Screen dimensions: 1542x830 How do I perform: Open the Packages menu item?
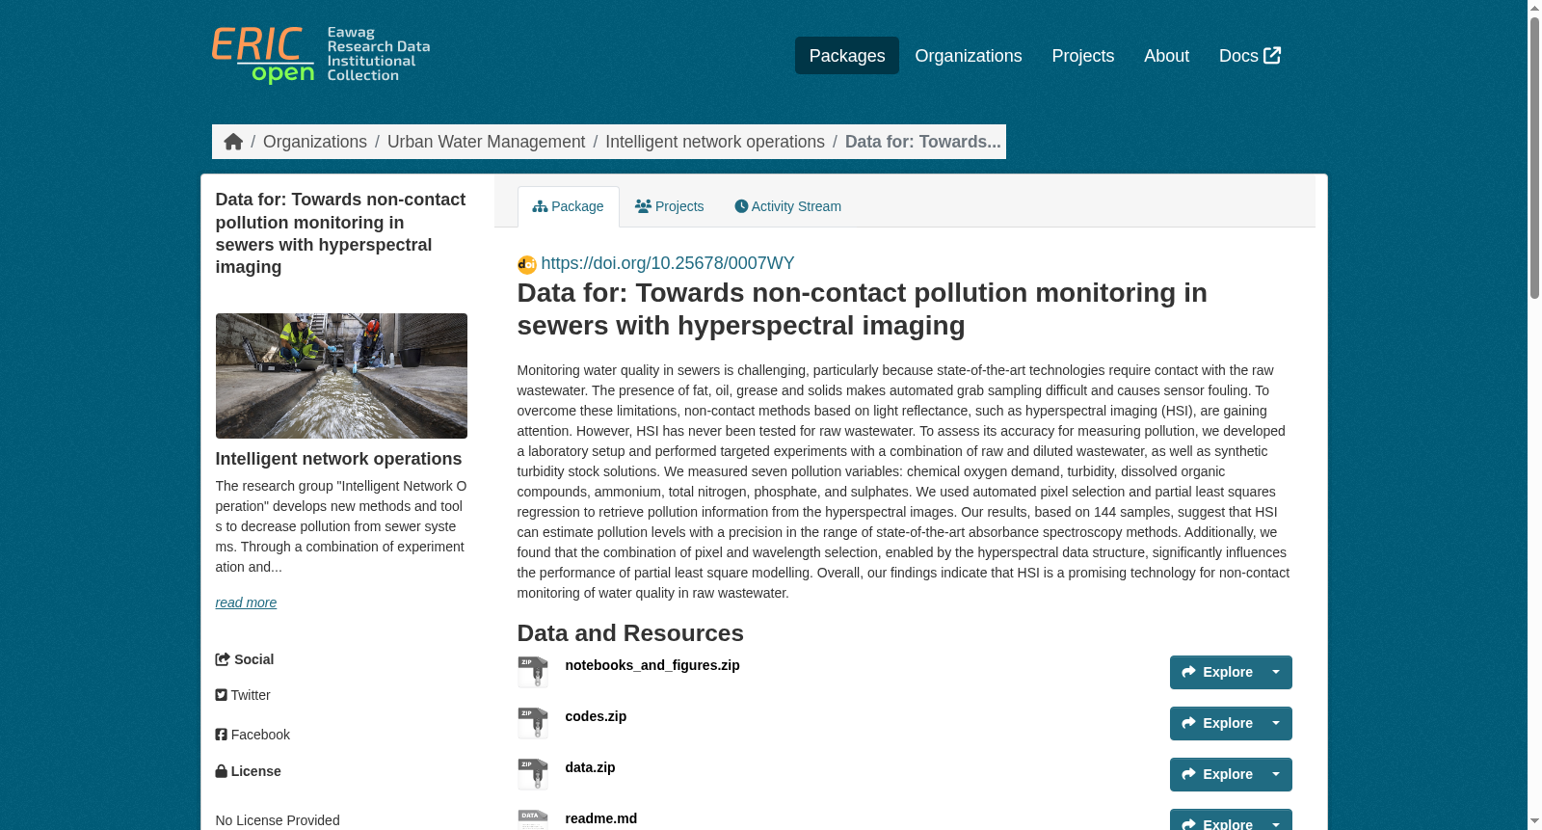pos(847,56)
